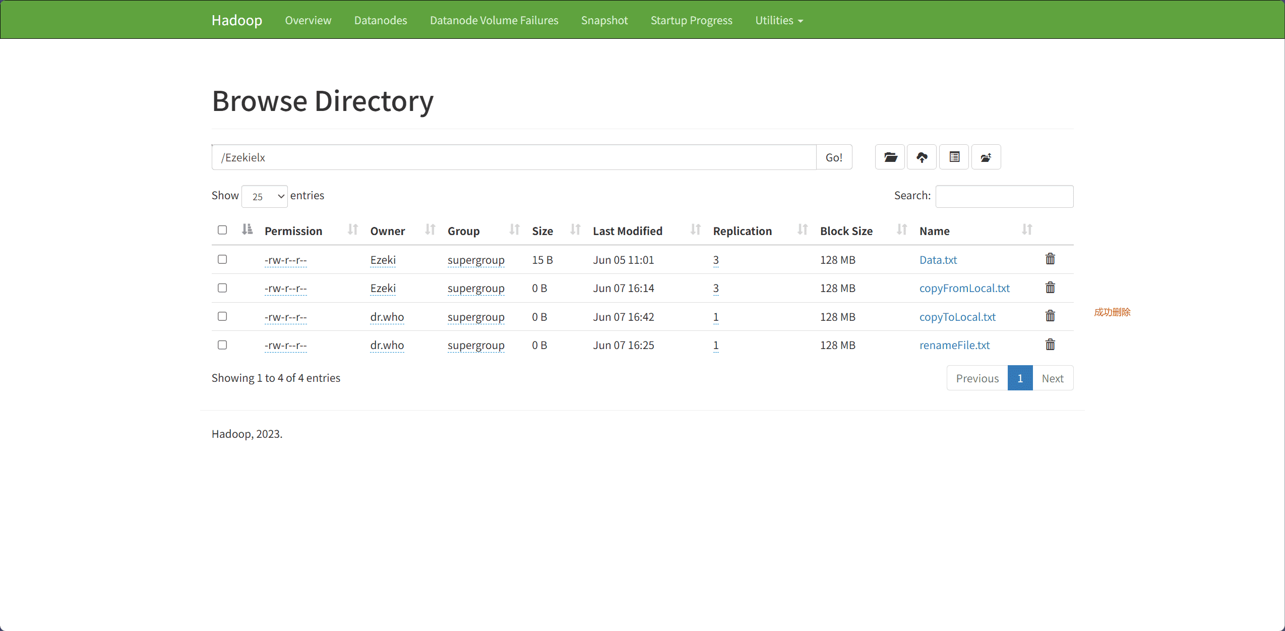Delete Data.txt using its trash icon
This screenshot has height=631, width=1285.
pyautogui.click(x=1050, y=259)
